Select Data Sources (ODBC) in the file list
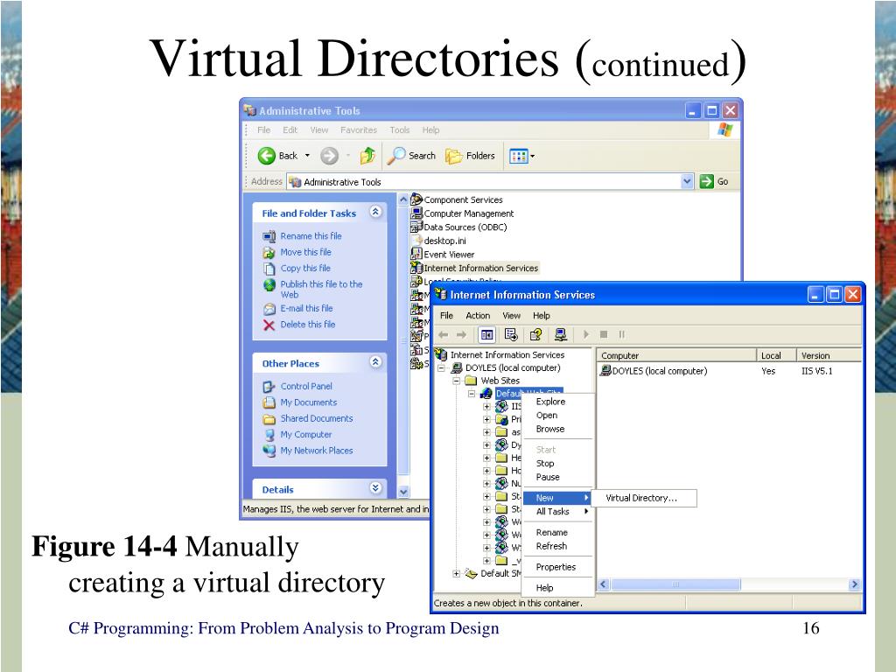The height and width of the screenshot is (672, 896). coord(458,227)
